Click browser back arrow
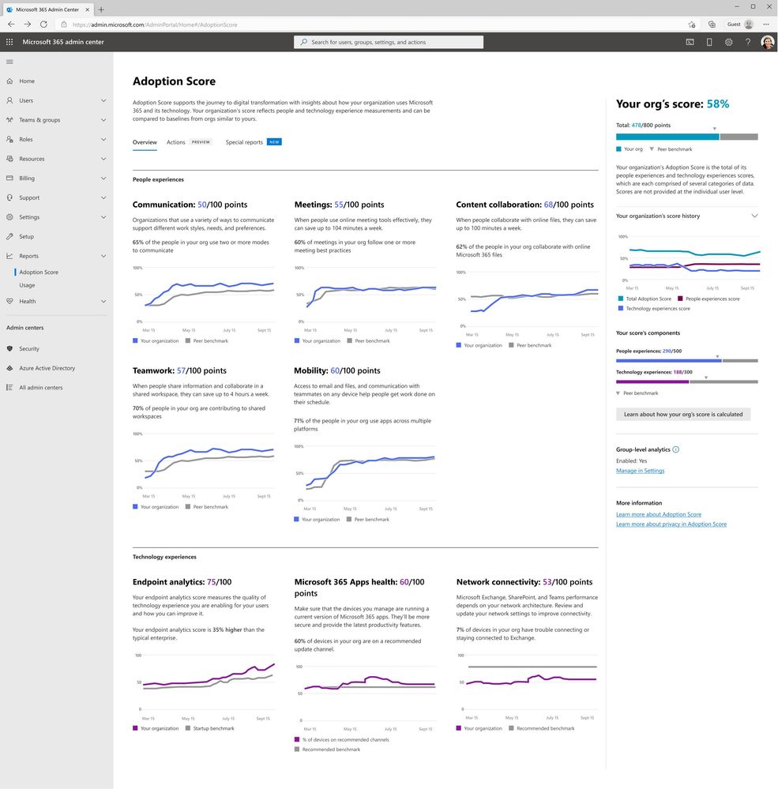 [x=11, y=24]
